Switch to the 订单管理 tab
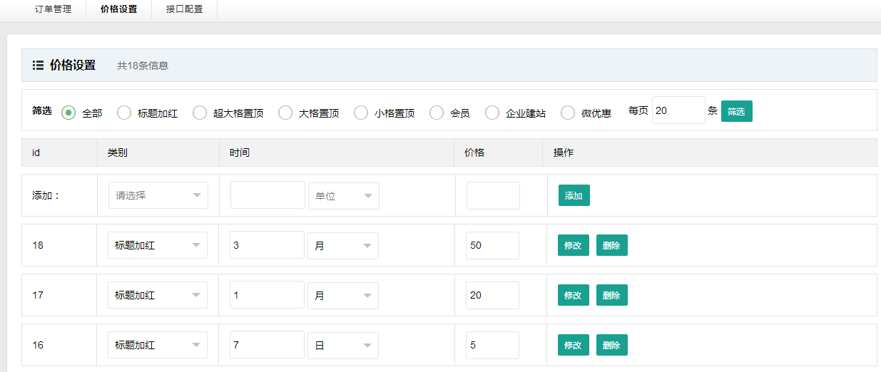This screenshot has height=372, width=881. pos(53,10)
